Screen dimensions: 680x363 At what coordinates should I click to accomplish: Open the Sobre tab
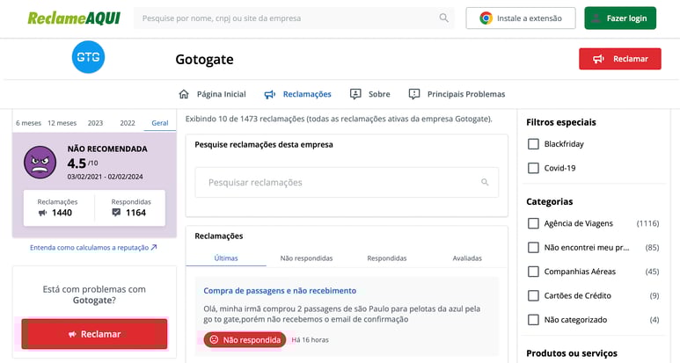[370, 94]
